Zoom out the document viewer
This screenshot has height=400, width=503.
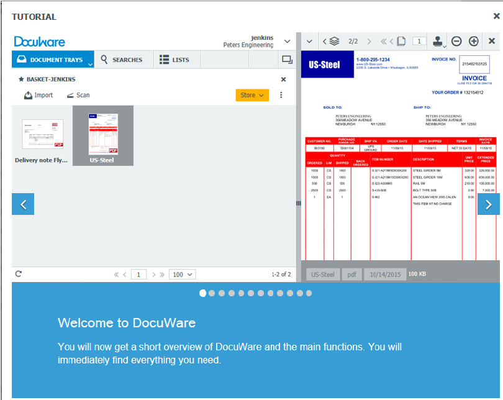(456, 42)
